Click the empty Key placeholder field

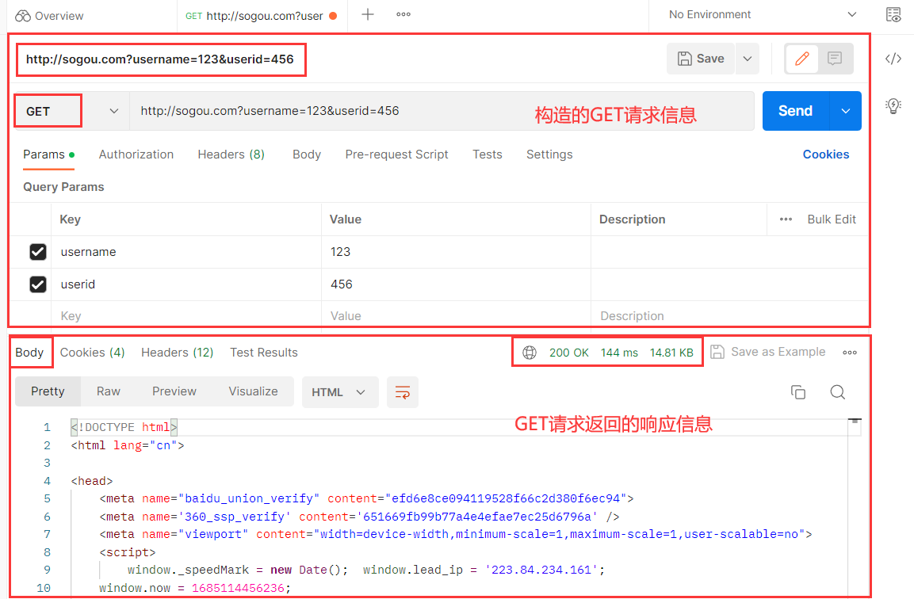pyautogui.click(x=186, y=315)
